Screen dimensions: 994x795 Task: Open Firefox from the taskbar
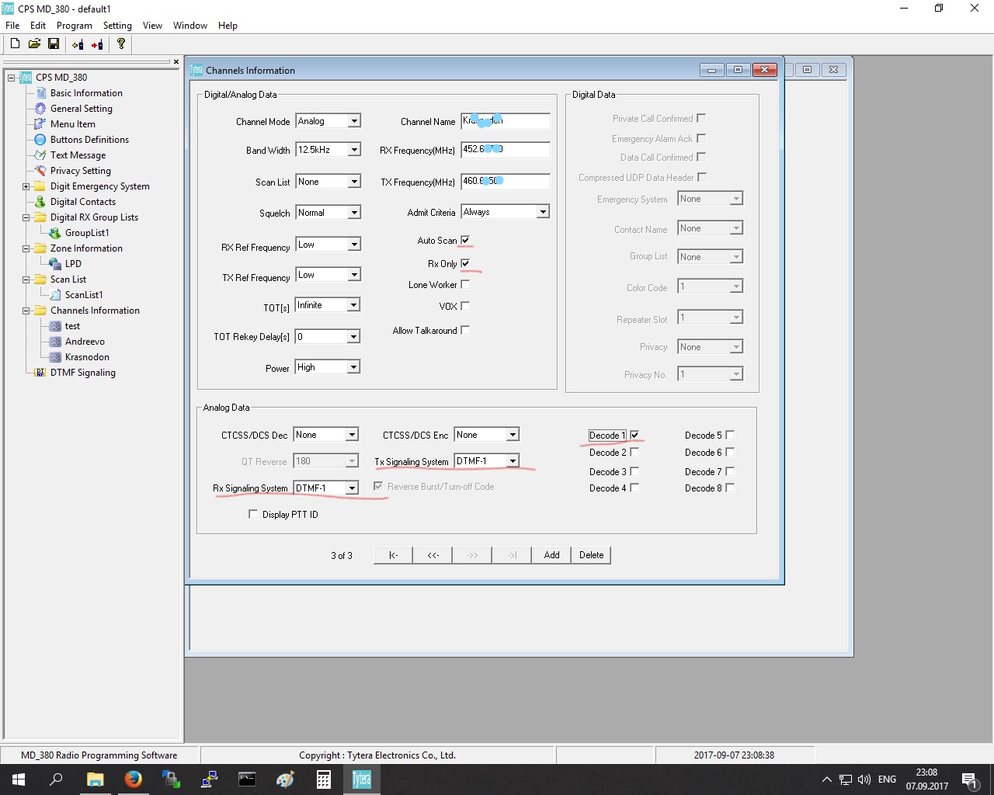pyautogui.click(x=134, y=779)
